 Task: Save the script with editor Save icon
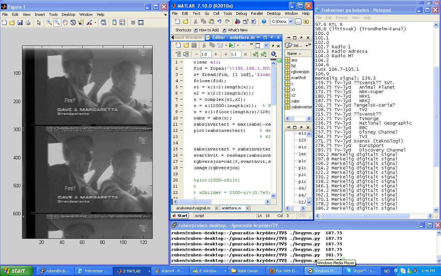pos(194,45)
